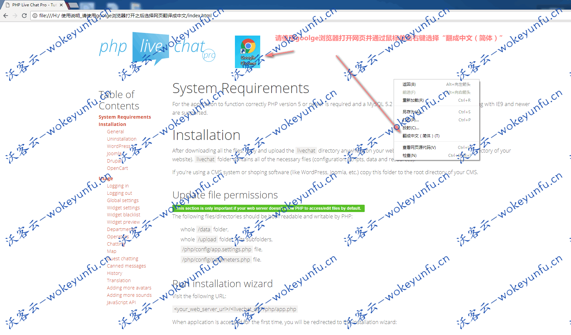Jump to the Usage section
The width and height of the screenshot is (571, 335).
tap(106, 178)
